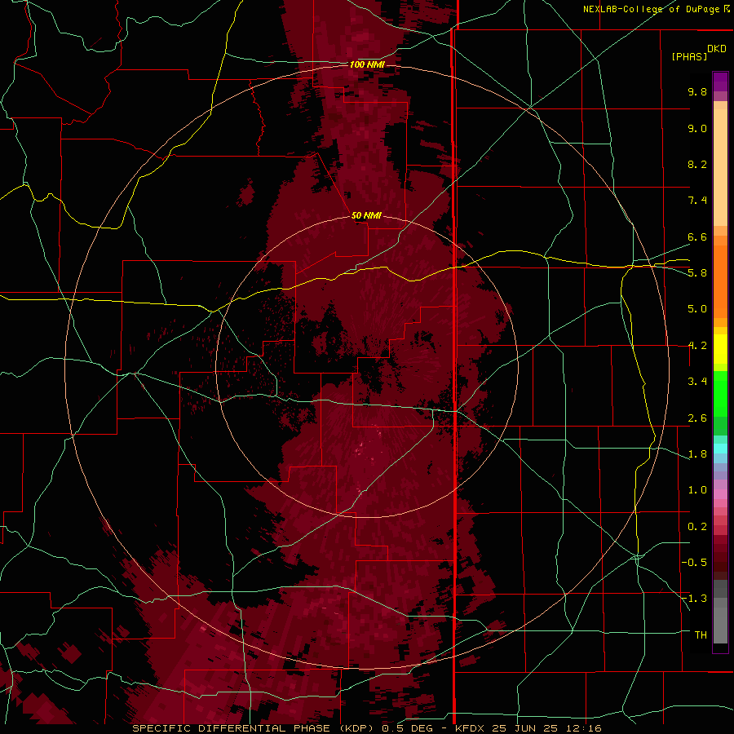Select the 5.0 scale value

click(x=697, y=309)
